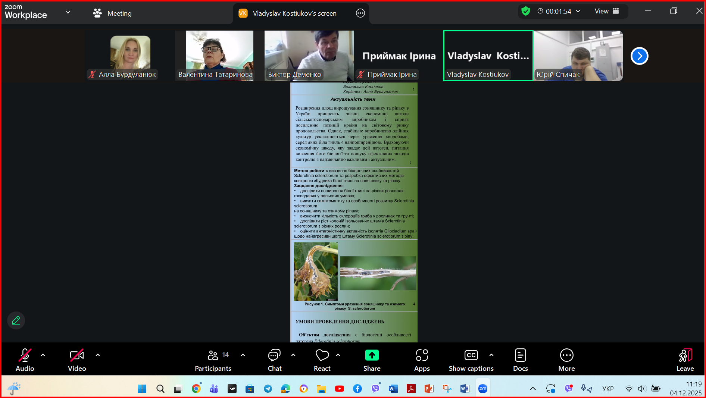Open screen share options ellipsis menu
706x398 pixels.
[360, 13]
